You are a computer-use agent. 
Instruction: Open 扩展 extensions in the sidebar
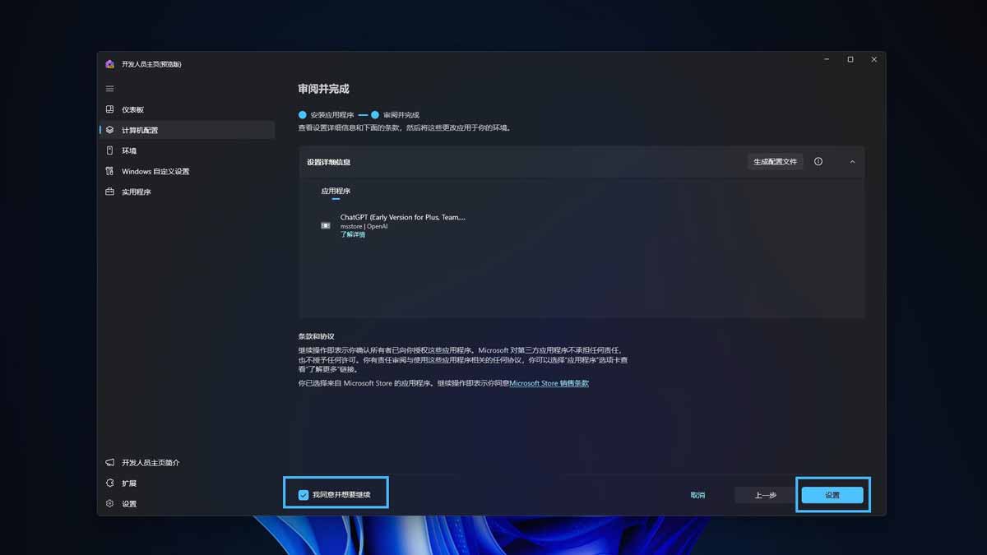click(x=129, y=483)
